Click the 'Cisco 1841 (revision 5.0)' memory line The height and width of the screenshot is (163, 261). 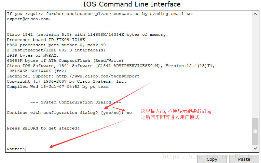[x=88, y=34]
